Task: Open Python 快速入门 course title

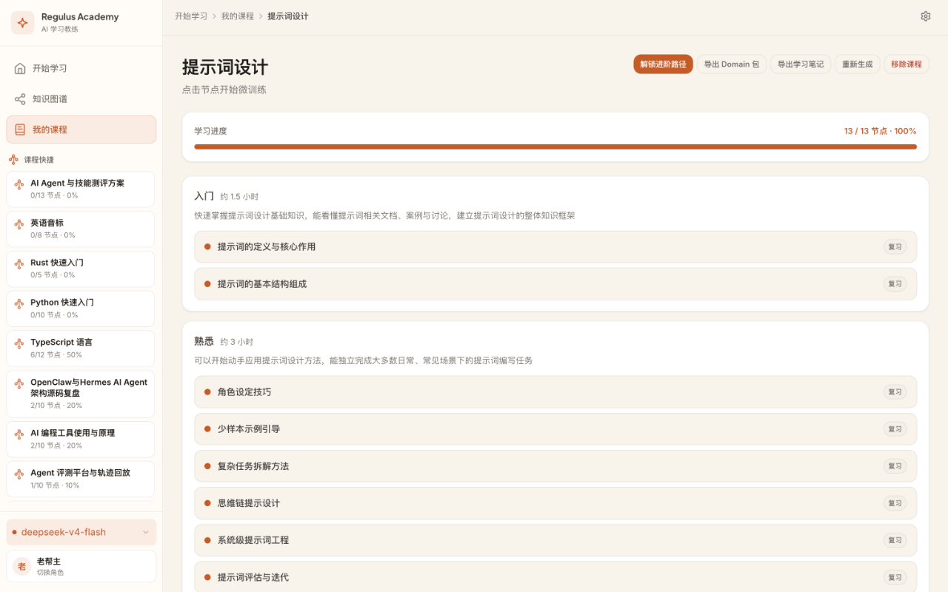Action: [62, 303]
